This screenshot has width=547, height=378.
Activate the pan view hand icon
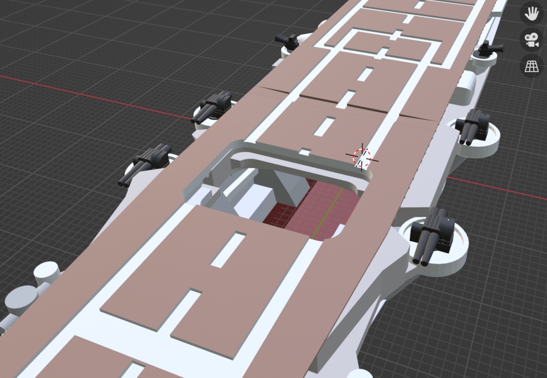pos(532,13)
